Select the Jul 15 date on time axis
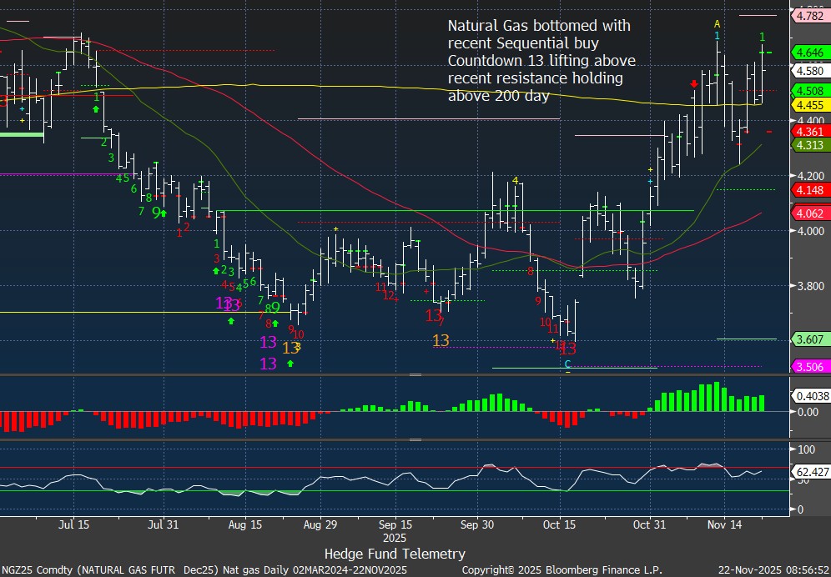Viewport: 831px width, 577px height. pos(74,525)
